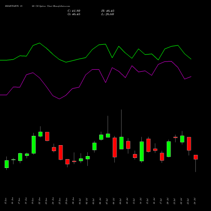Click the open value O: 46.45

(74, 14)
